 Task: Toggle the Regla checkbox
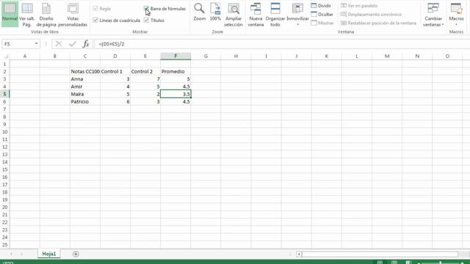[x=95, y=9]
